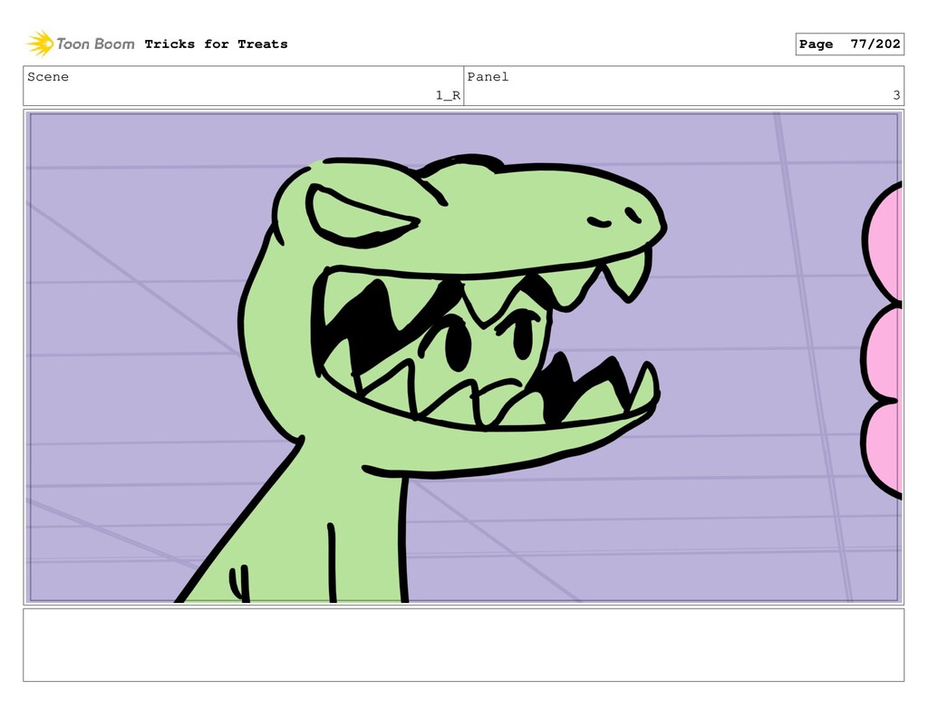928x719 pixels.
Task: Select the scene value '1_R'
Action: [448, 95]
